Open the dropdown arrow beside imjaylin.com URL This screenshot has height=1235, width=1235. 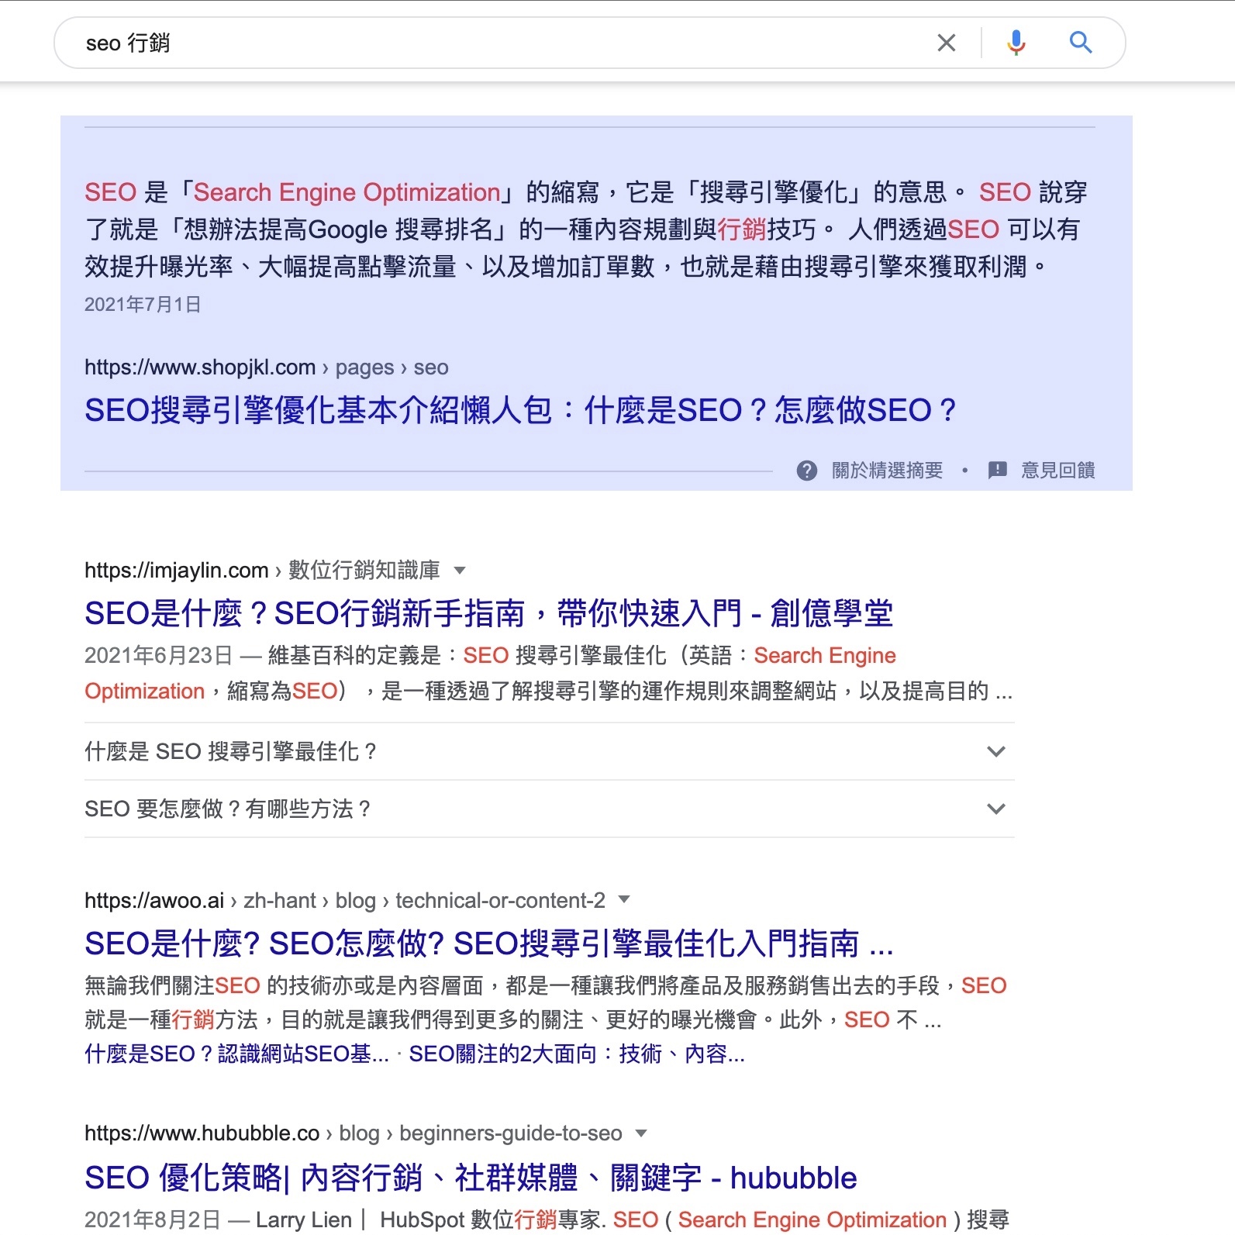coord(460,571)
